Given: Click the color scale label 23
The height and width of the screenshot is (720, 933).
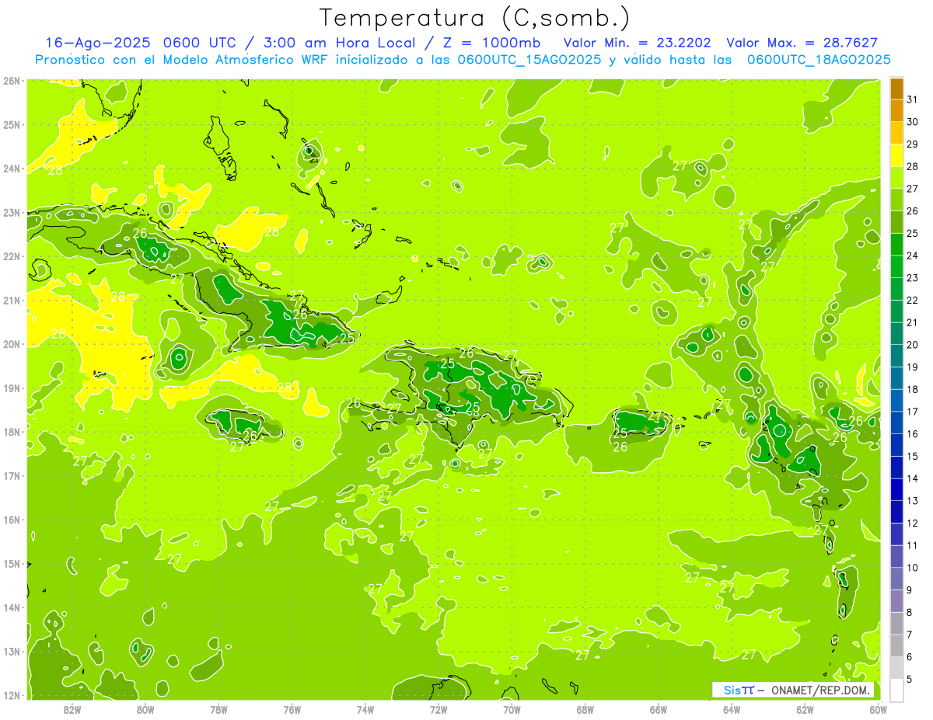Looking at the screenshot, I should coord(913,278).
